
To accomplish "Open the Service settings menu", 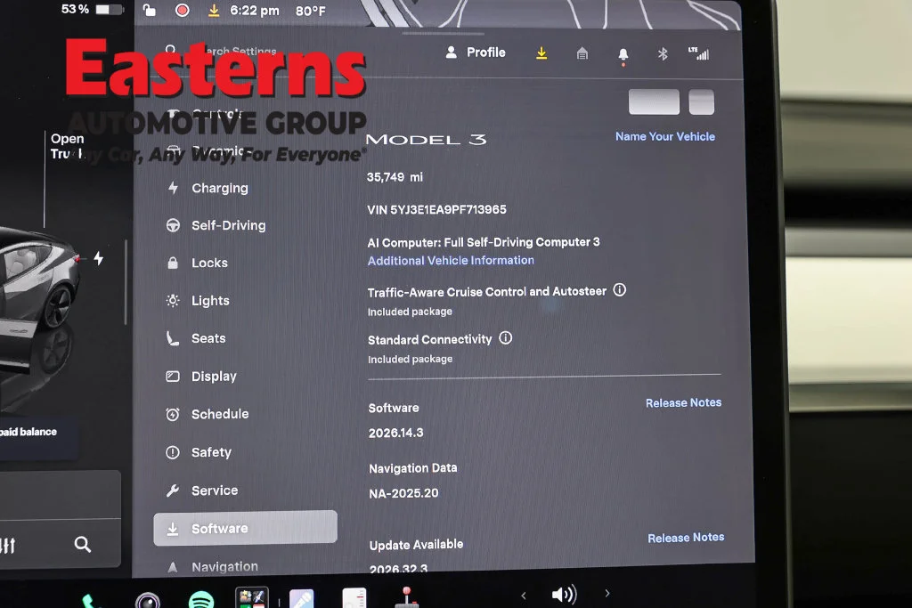I will pyautogui.click(x=202, y=490).
